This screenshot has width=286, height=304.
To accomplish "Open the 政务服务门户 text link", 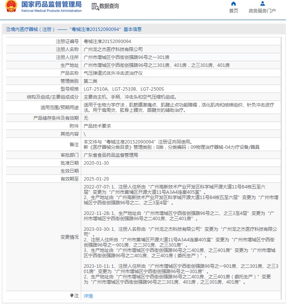I will [x=262, y=11].
